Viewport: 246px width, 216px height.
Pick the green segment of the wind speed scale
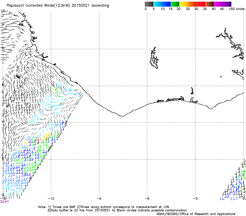point(175,4)
